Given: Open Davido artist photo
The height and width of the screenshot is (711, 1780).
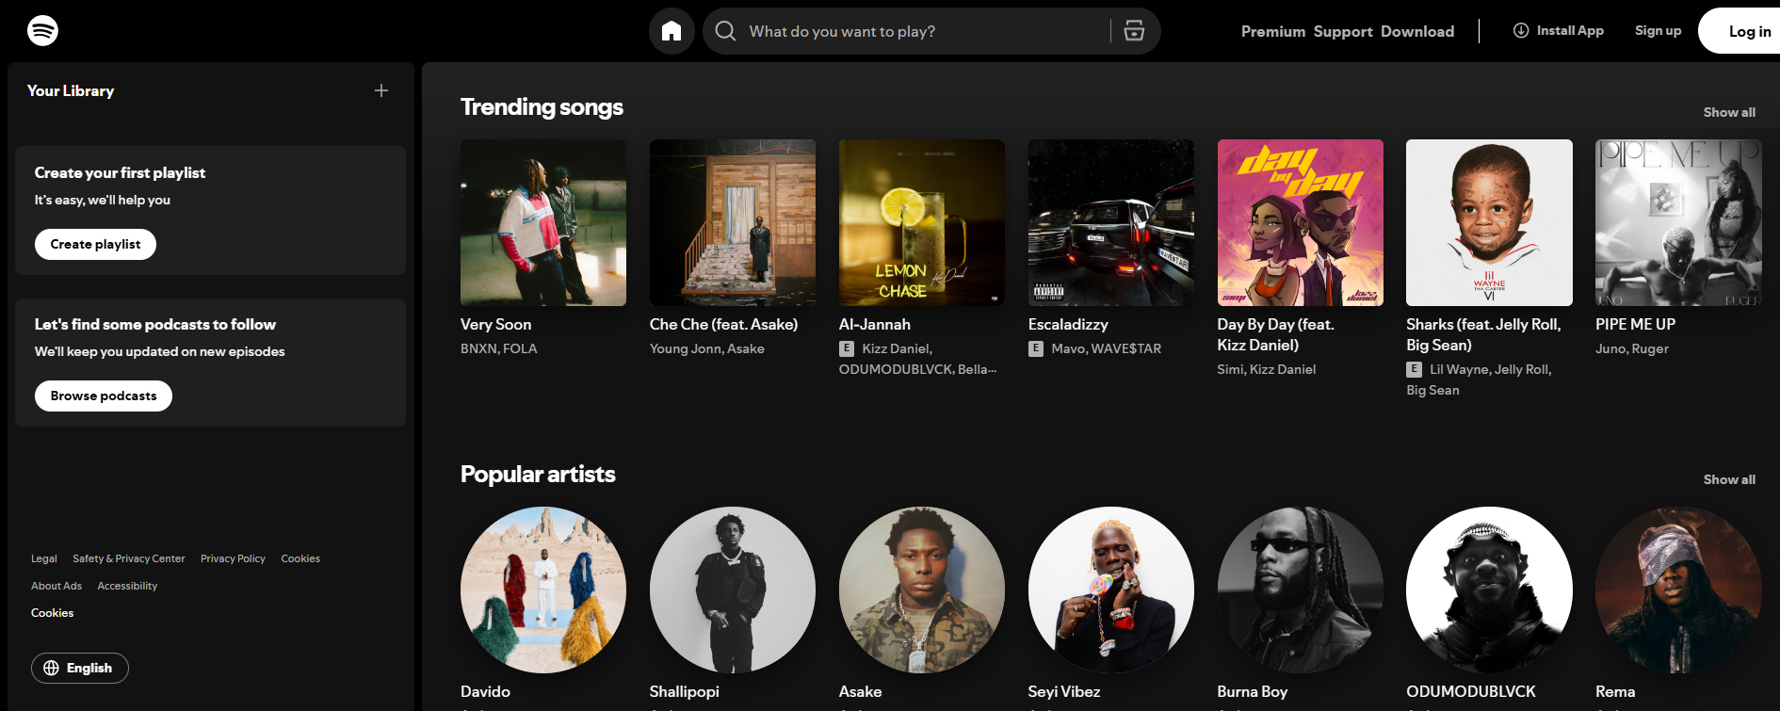Looking at the screenshot, I should pos(543,590).
